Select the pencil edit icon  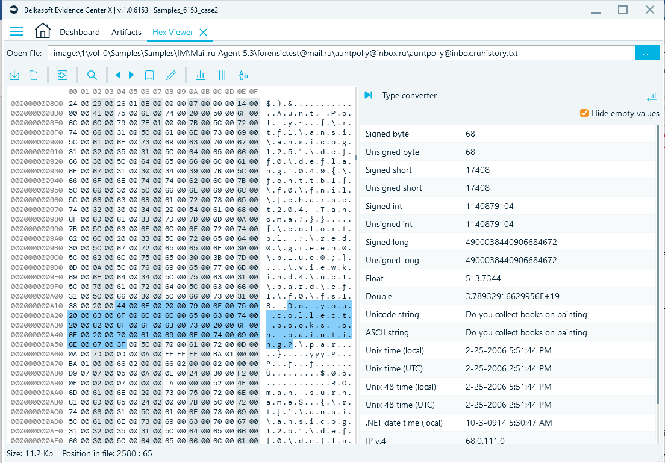(x=171, y=75)
